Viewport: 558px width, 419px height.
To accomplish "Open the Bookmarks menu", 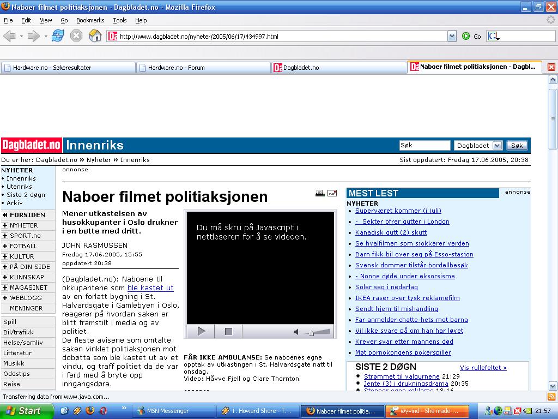I will (90, 20).
